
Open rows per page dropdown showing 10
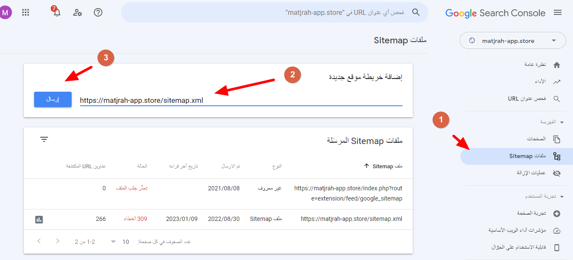pyautogui.click(x=119, y=242)
